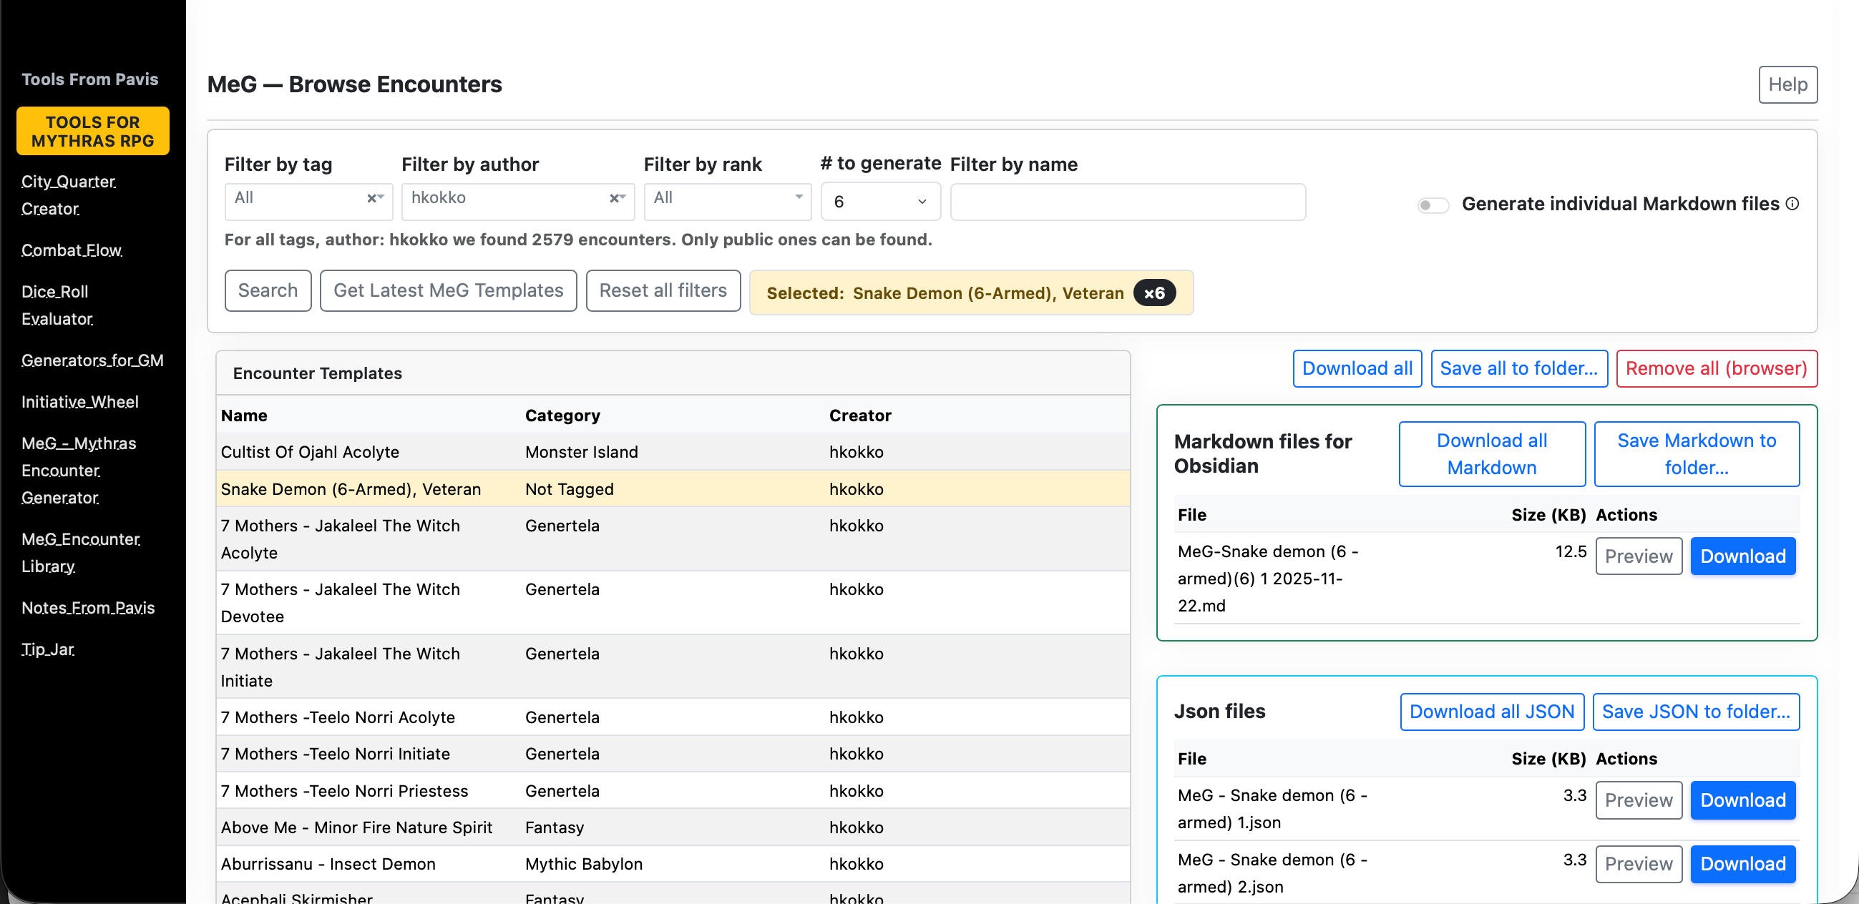Viewport: 1859px width, 904px height.
Task: Click the Markdown files info icon
Action: pos(1792,204)
